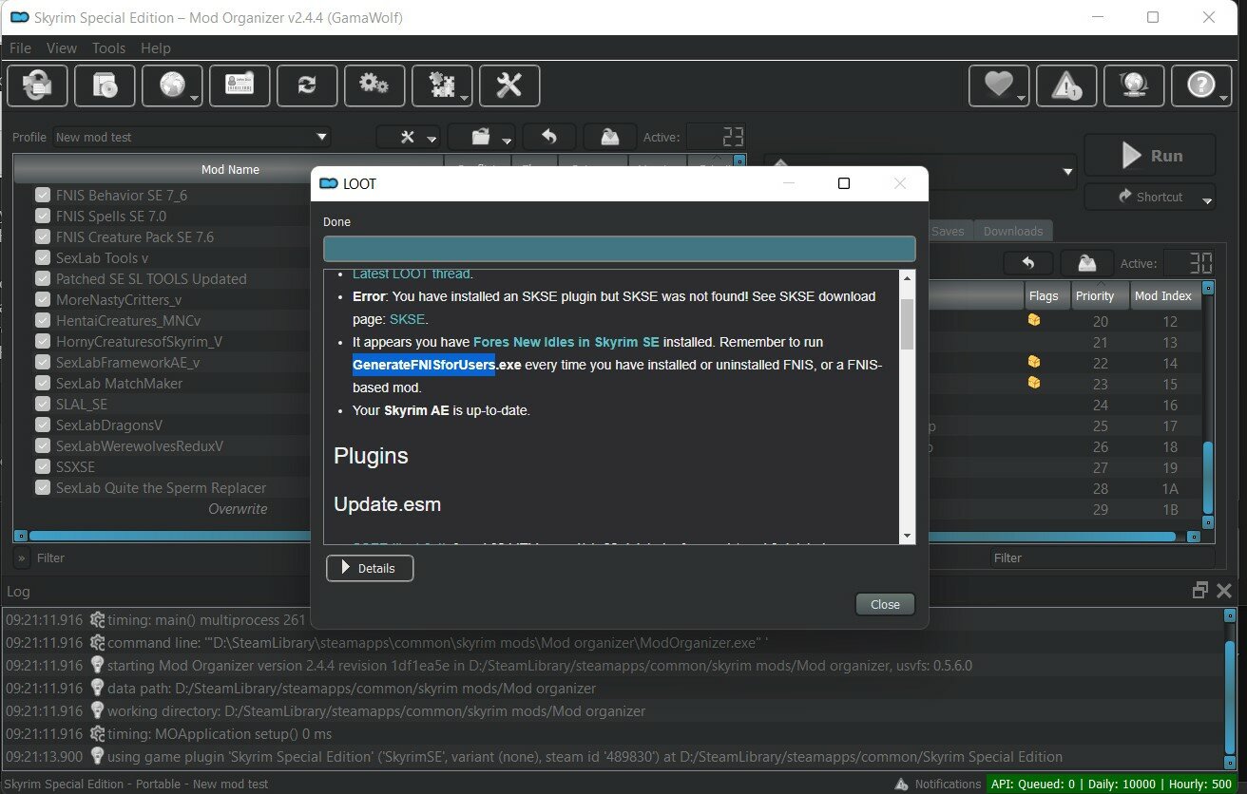Open the puzzle-piece Tools plugin icon

[442, 85]
